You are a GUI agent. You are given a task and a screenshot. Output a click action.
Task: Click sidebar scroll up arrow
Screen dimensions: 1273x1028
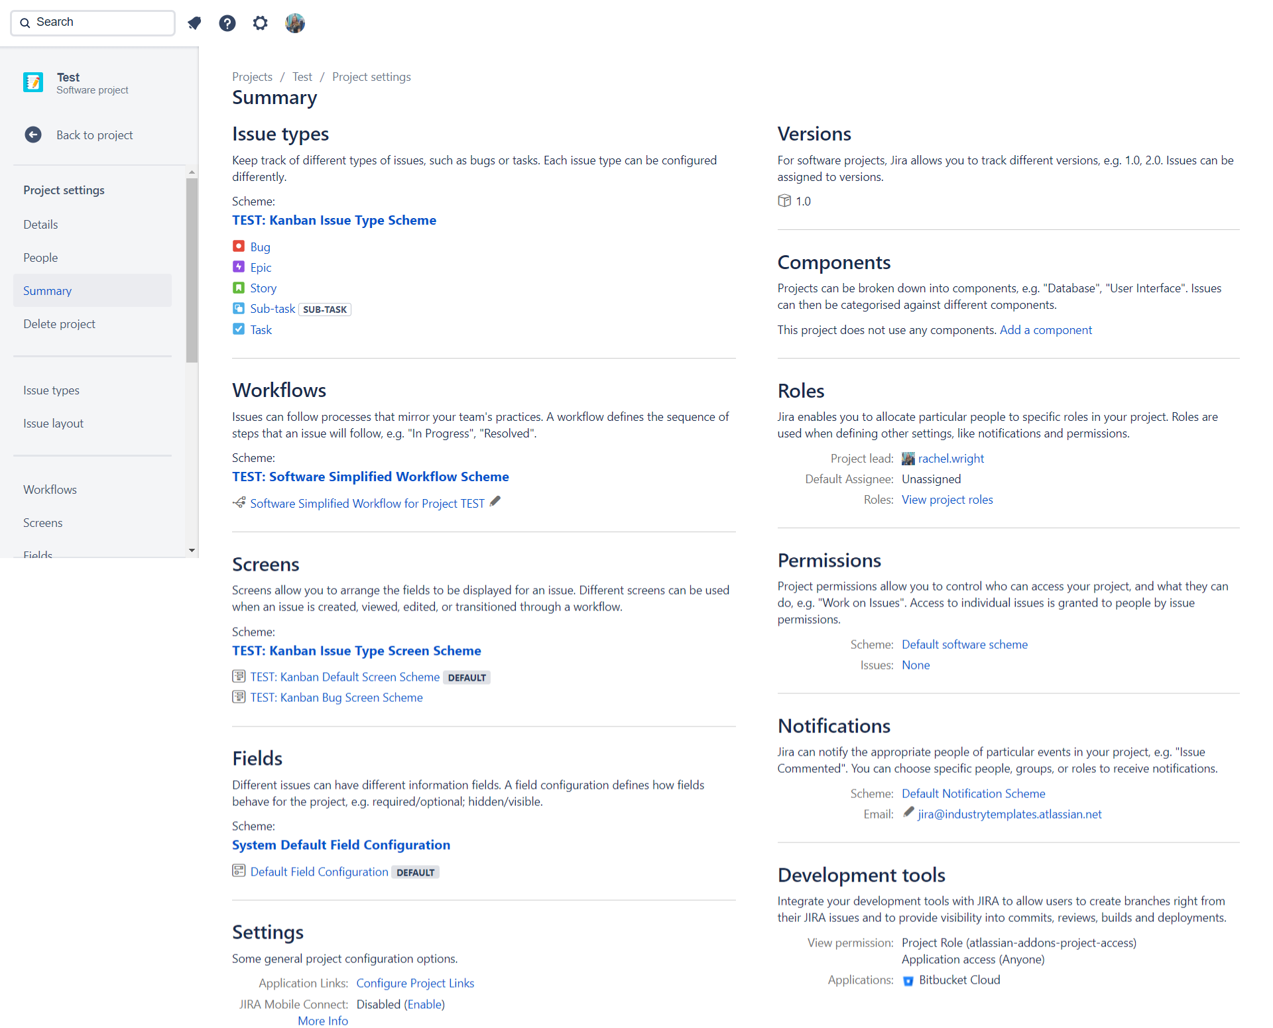[x=192, y=172]
